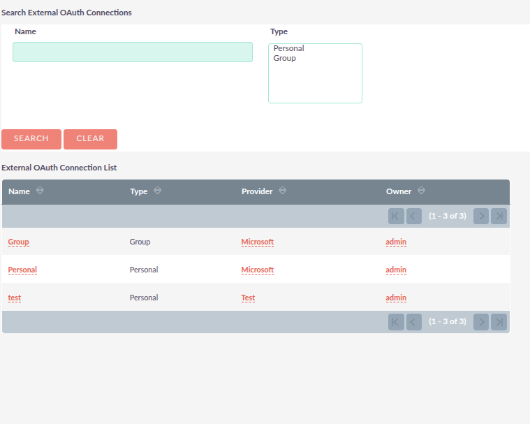Select Group in the Type list box
This screenshot has width=530, height=424.
click(285, 59)
